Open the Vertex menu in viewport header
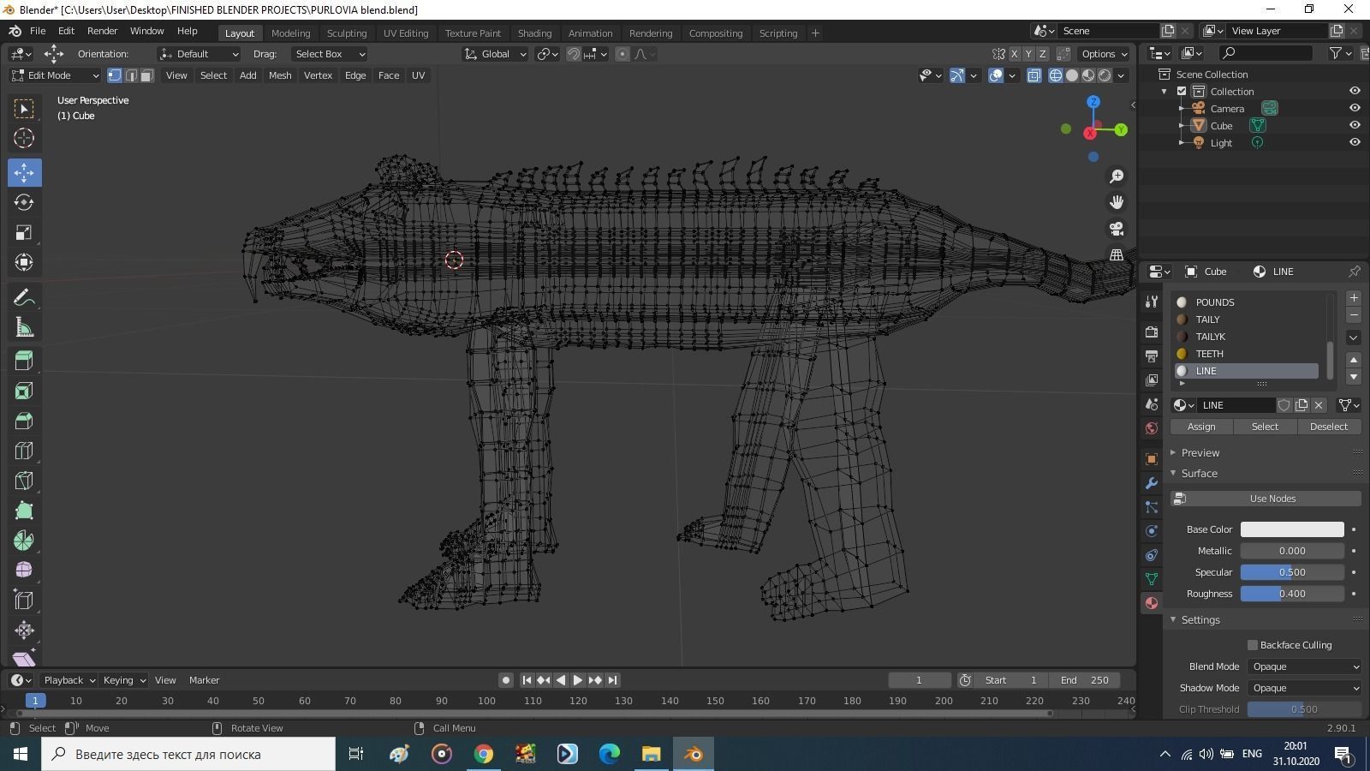 tap(318, 75)
